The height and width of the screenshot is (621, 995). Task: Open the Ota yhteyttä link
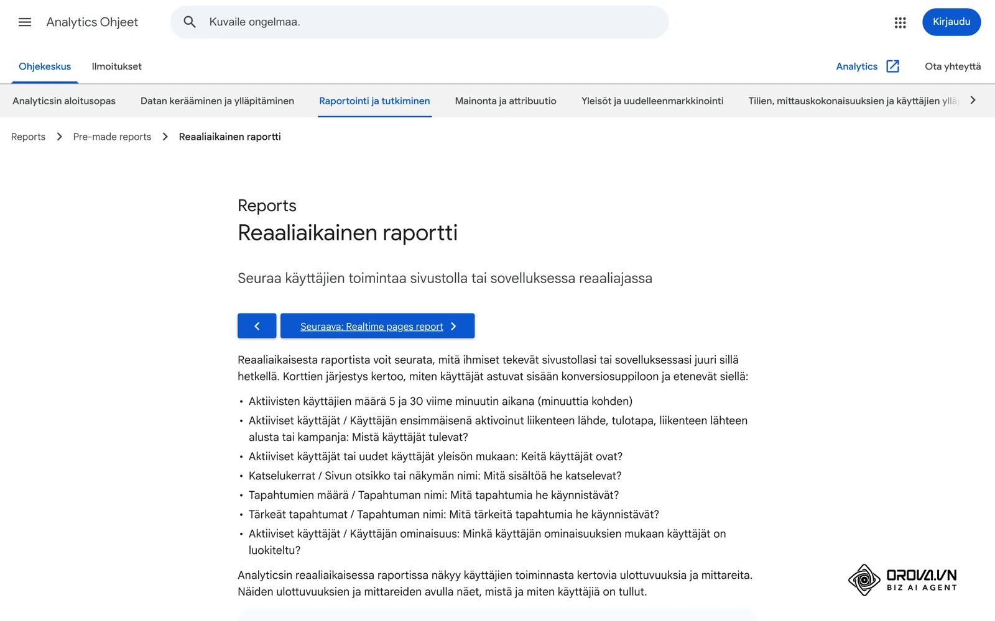953,66
